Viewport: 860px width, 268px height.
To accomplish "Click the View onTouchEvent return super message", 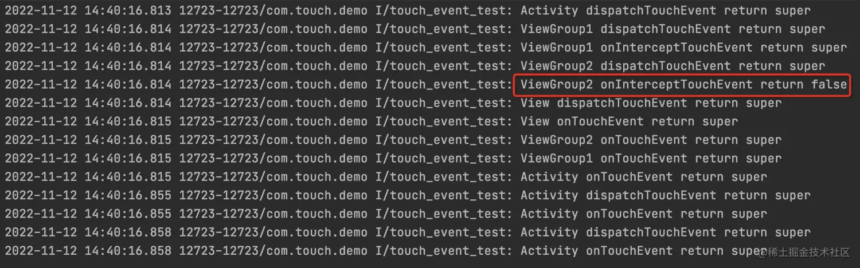I will tap(629, 121).
